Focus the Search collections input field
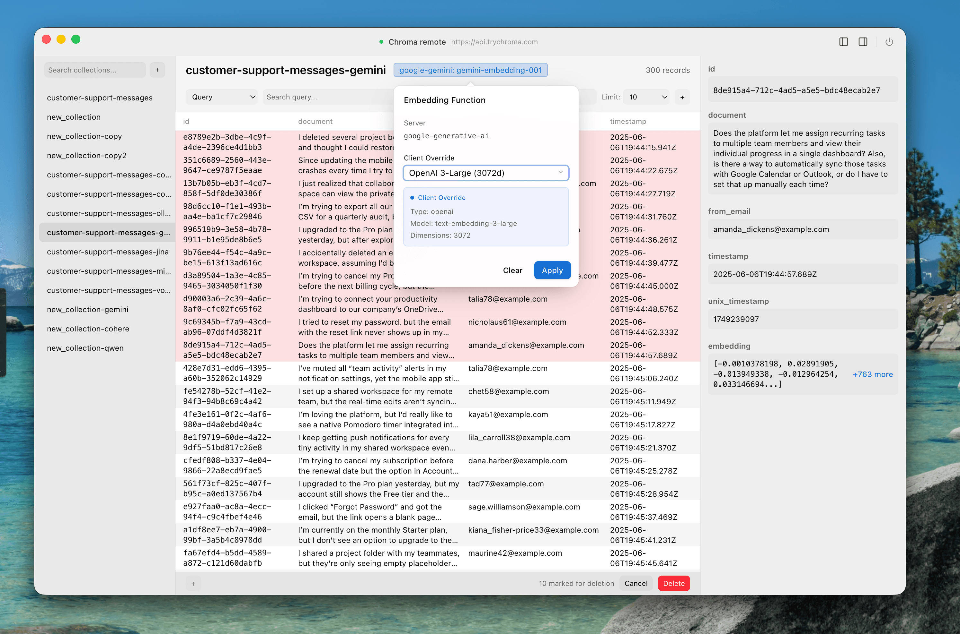The image size is (960, 634). [x=95, y=70]
